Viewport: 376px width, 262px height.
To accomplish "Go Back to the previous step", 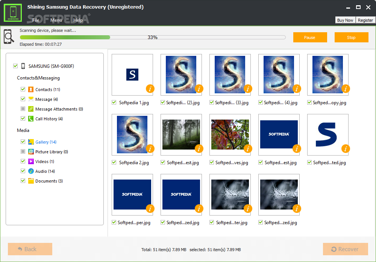I will pos(30,249).
